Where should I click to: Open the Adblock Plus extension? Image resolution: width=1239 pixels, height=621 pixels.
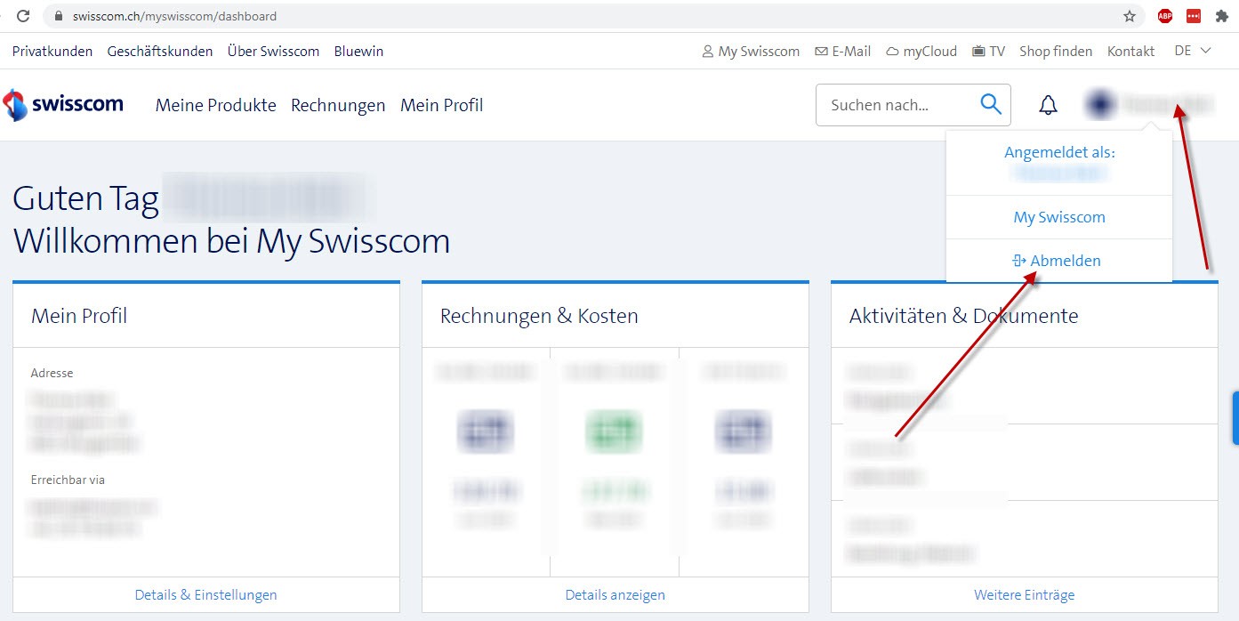pos(1164,16)
